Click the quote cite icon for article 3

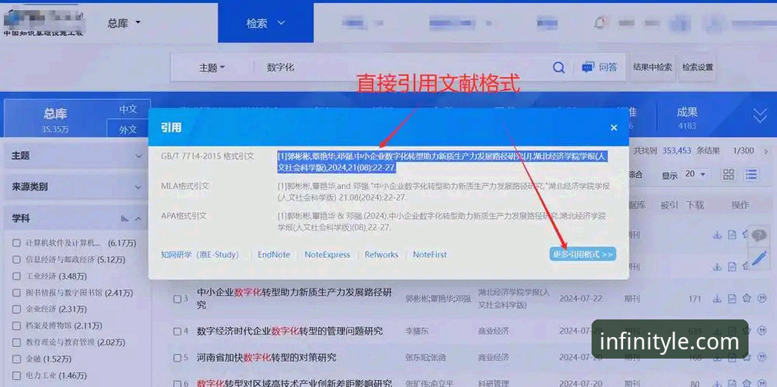762,299
